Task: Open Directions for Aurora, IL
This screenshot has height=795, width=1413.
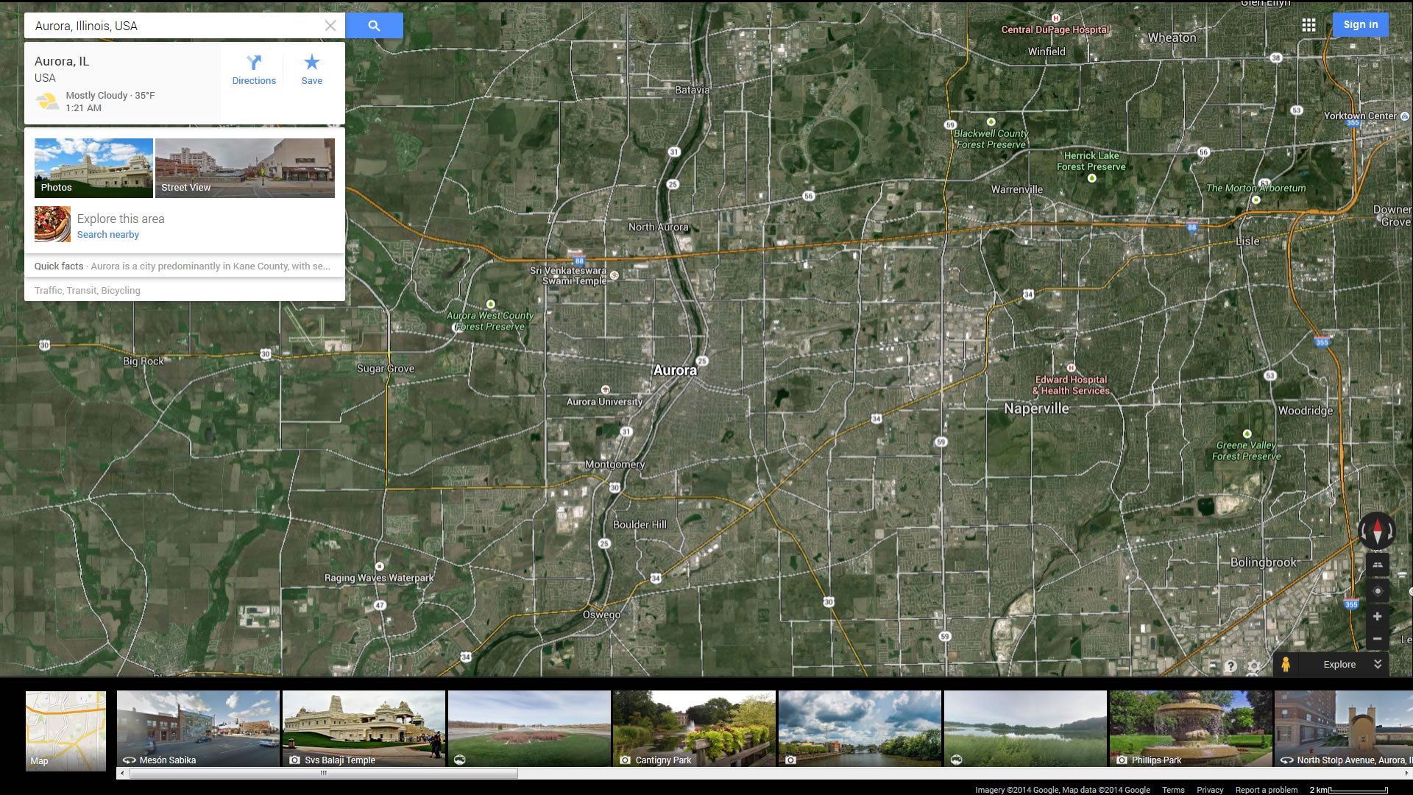Action: pyautogui.click(x=254, y=70)
